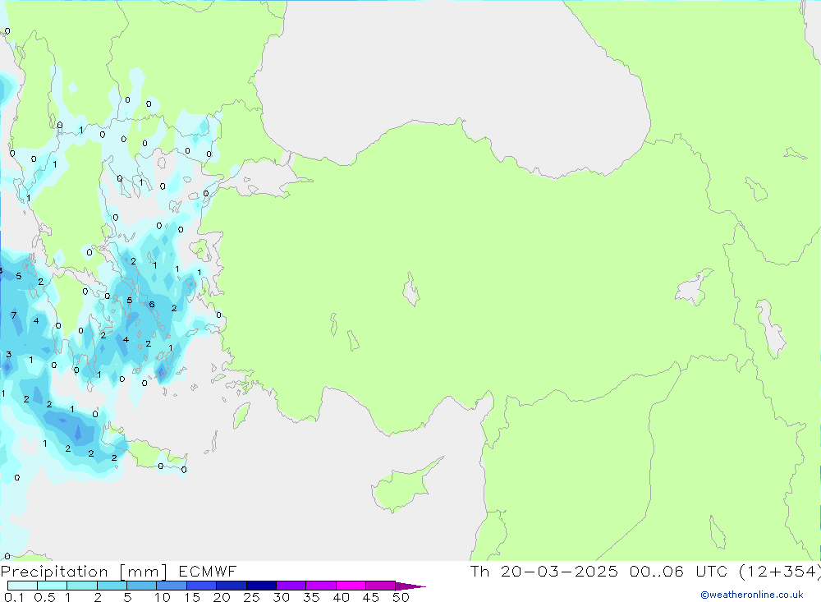
Task: Click the '40' legend scale label
Action: [341, 597]
